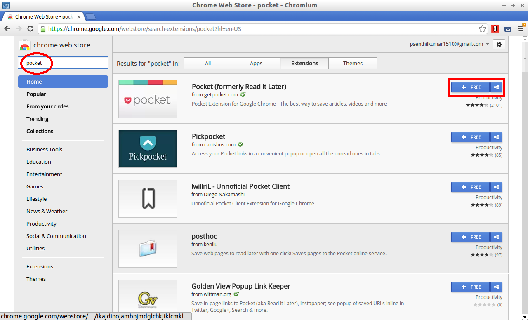
Task: Browse Education category
Action: click(39, 162)
